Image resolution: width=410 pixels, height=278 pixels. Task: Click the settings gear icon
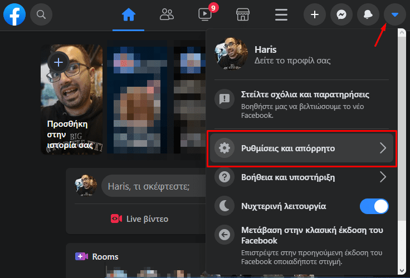tap(224, 148)
